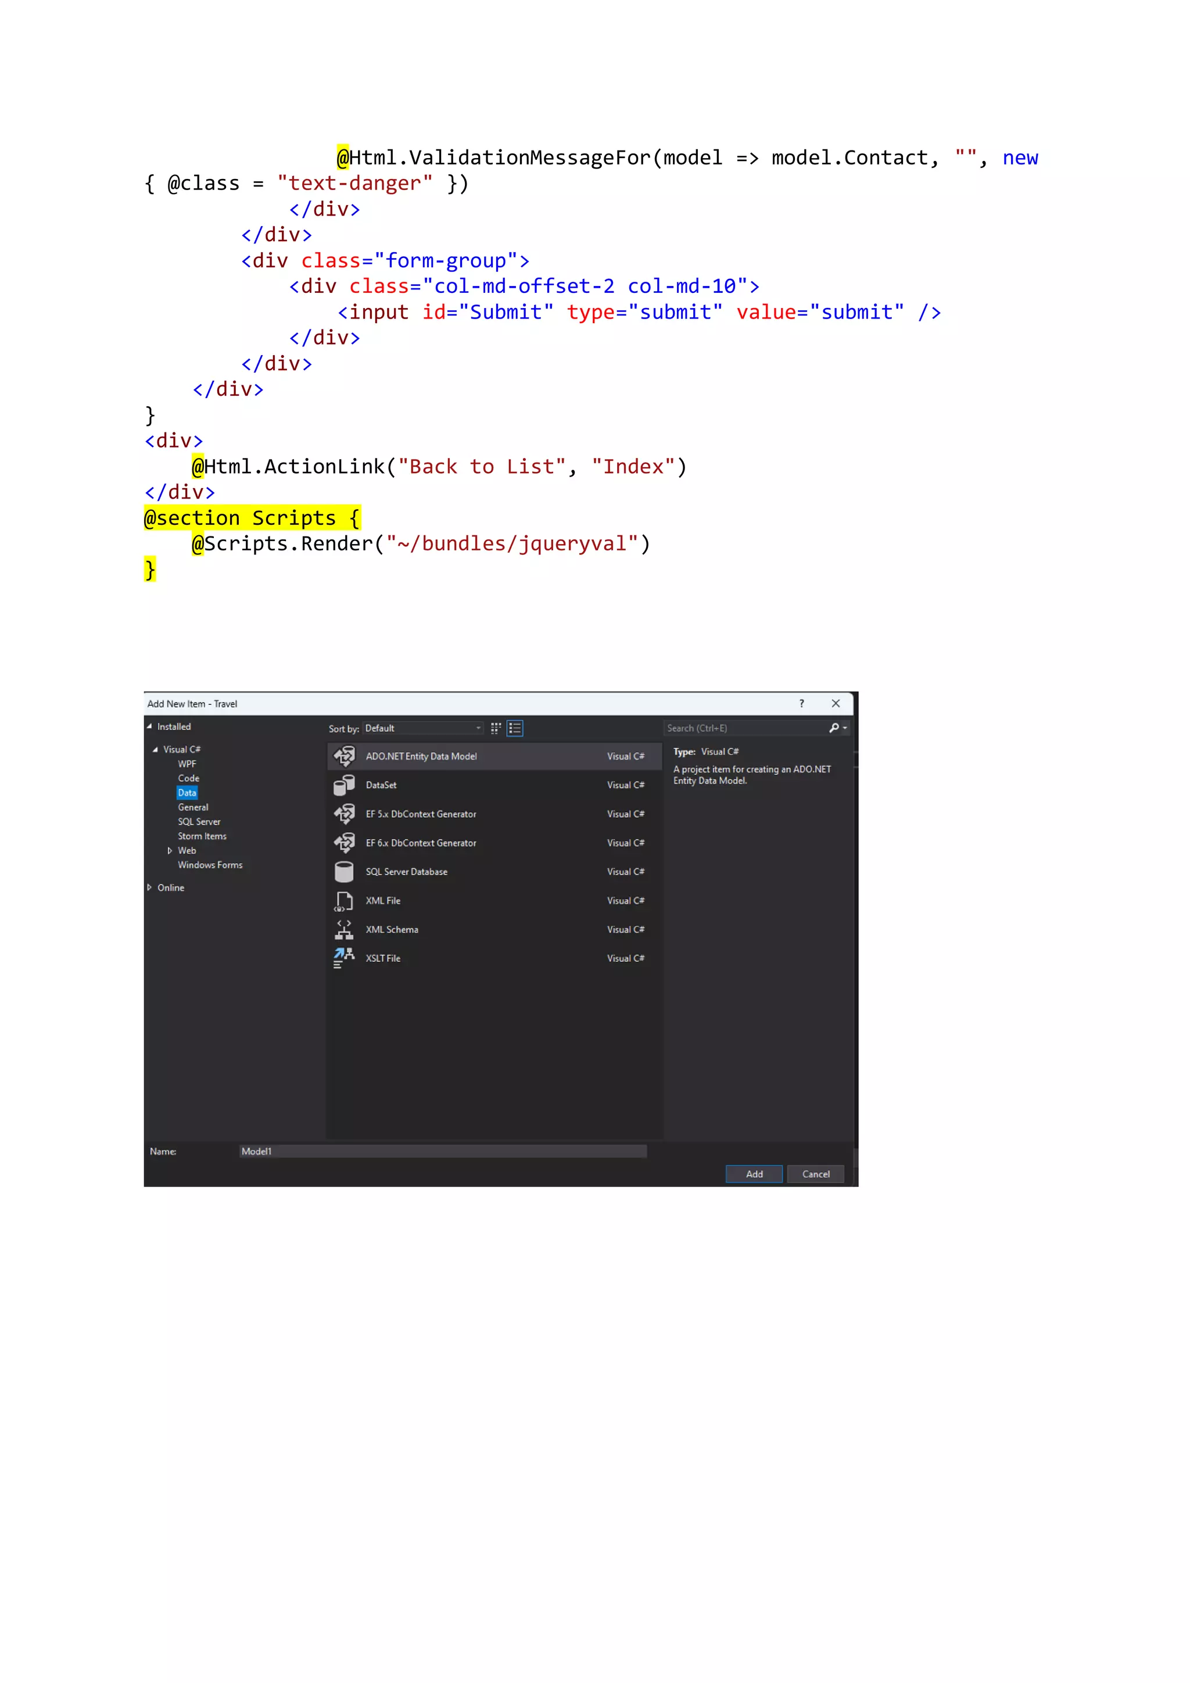Select the Code category

(188, 779)
